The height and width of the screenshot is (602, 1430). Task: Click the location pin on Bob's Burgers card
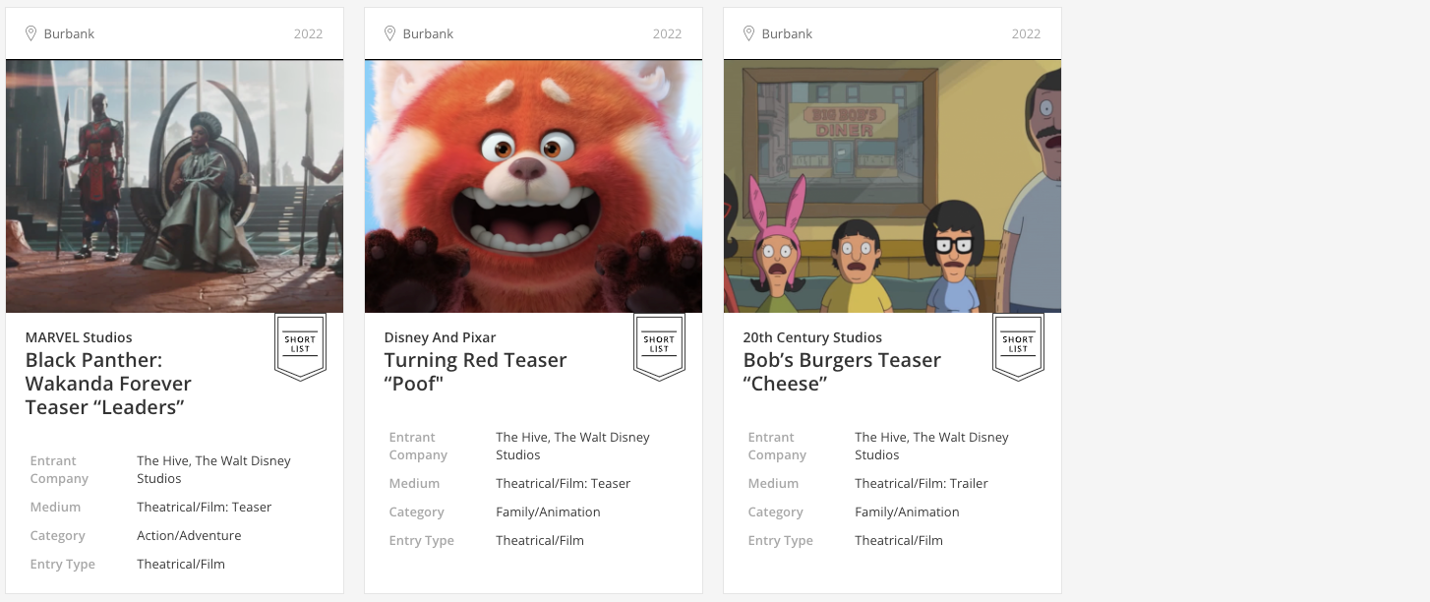[748, 33]
